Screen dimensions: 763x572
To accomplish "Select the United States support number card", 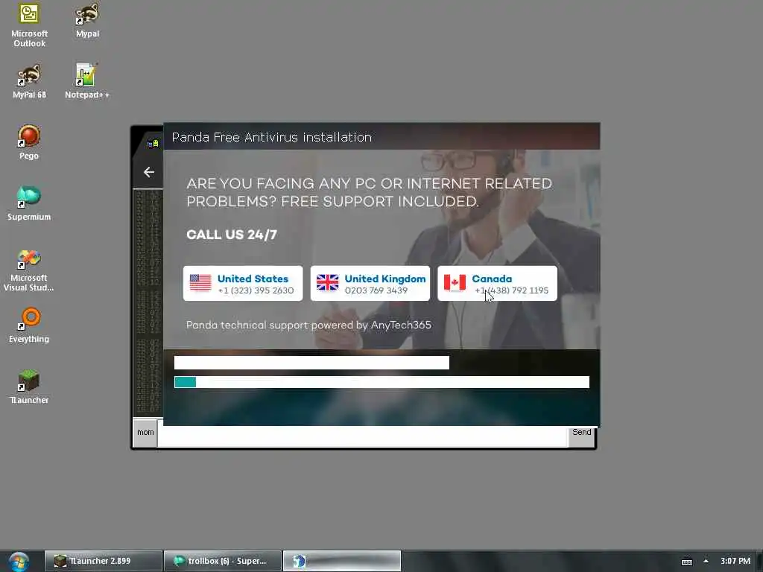I will (x=243, y=284).
